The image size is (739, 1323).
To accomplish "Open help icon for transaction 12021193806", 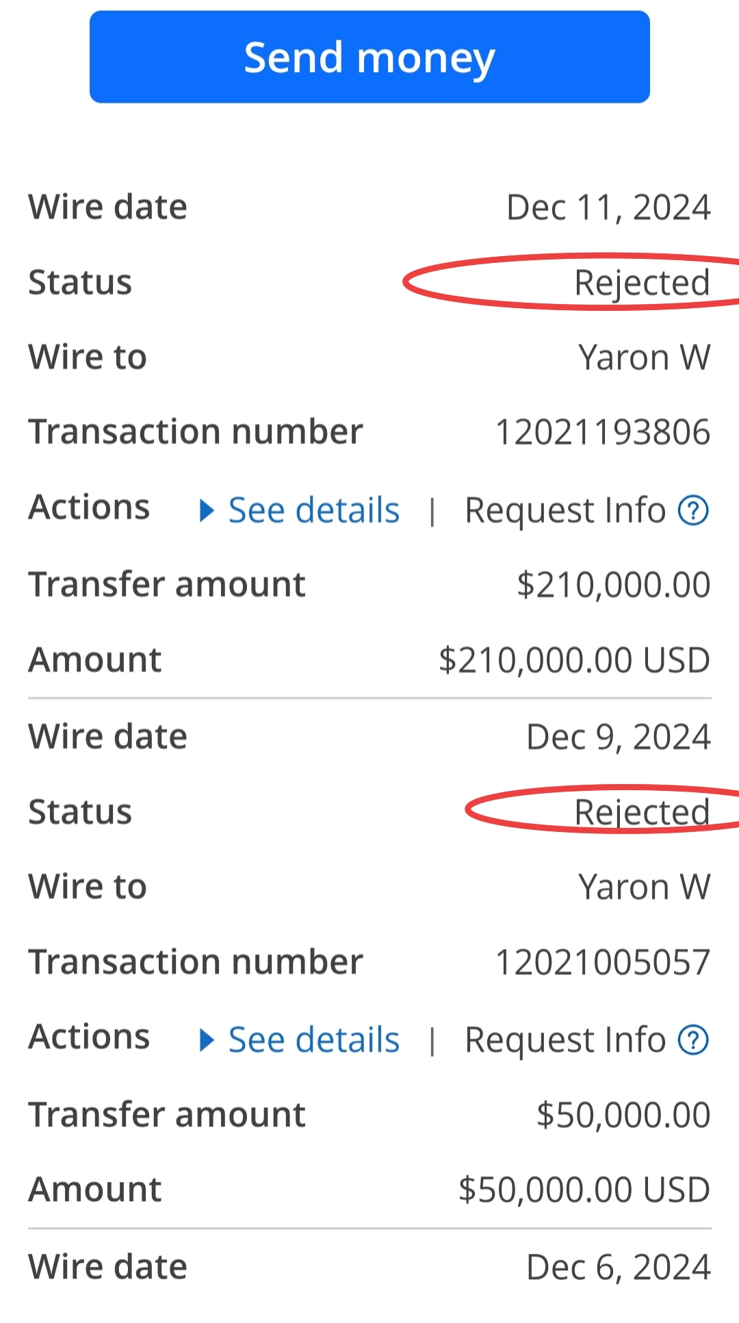I will pyautogui.click(x=693, y=511).
